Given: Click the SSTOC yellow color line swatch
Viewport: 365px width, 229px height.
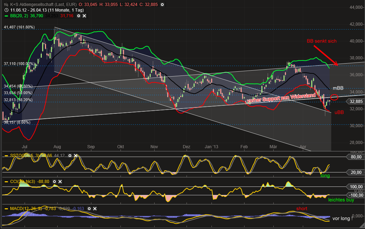Looking at the screenshot, I should pyautogui.click(x=6, y=156).
